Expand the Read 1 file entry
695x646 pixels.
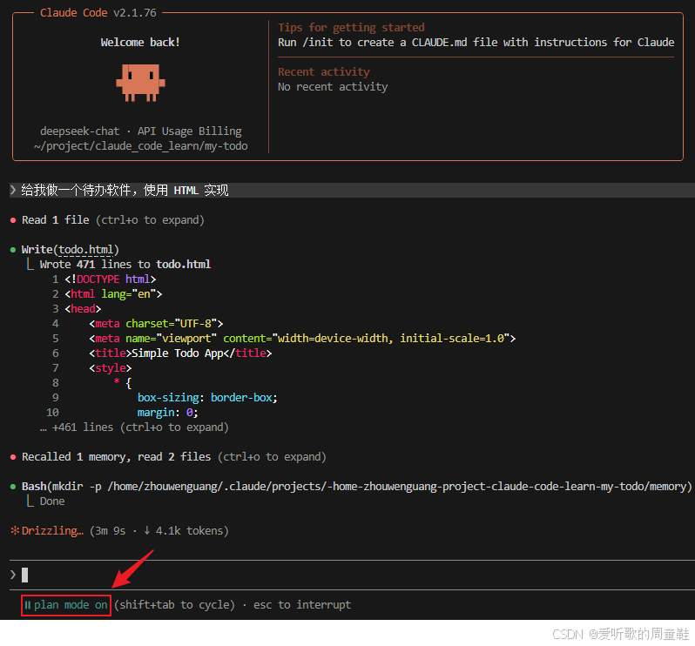113,220
